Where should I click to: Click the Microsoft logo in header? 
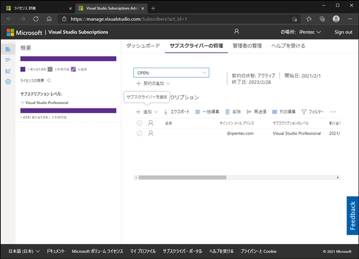point(10,32)
